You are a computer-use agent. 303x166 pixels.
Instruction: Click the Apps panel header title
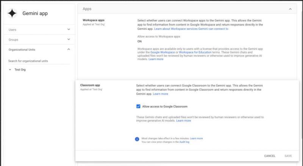[x=87, y=9]
